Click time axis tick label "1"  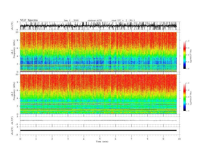point(36,139)
